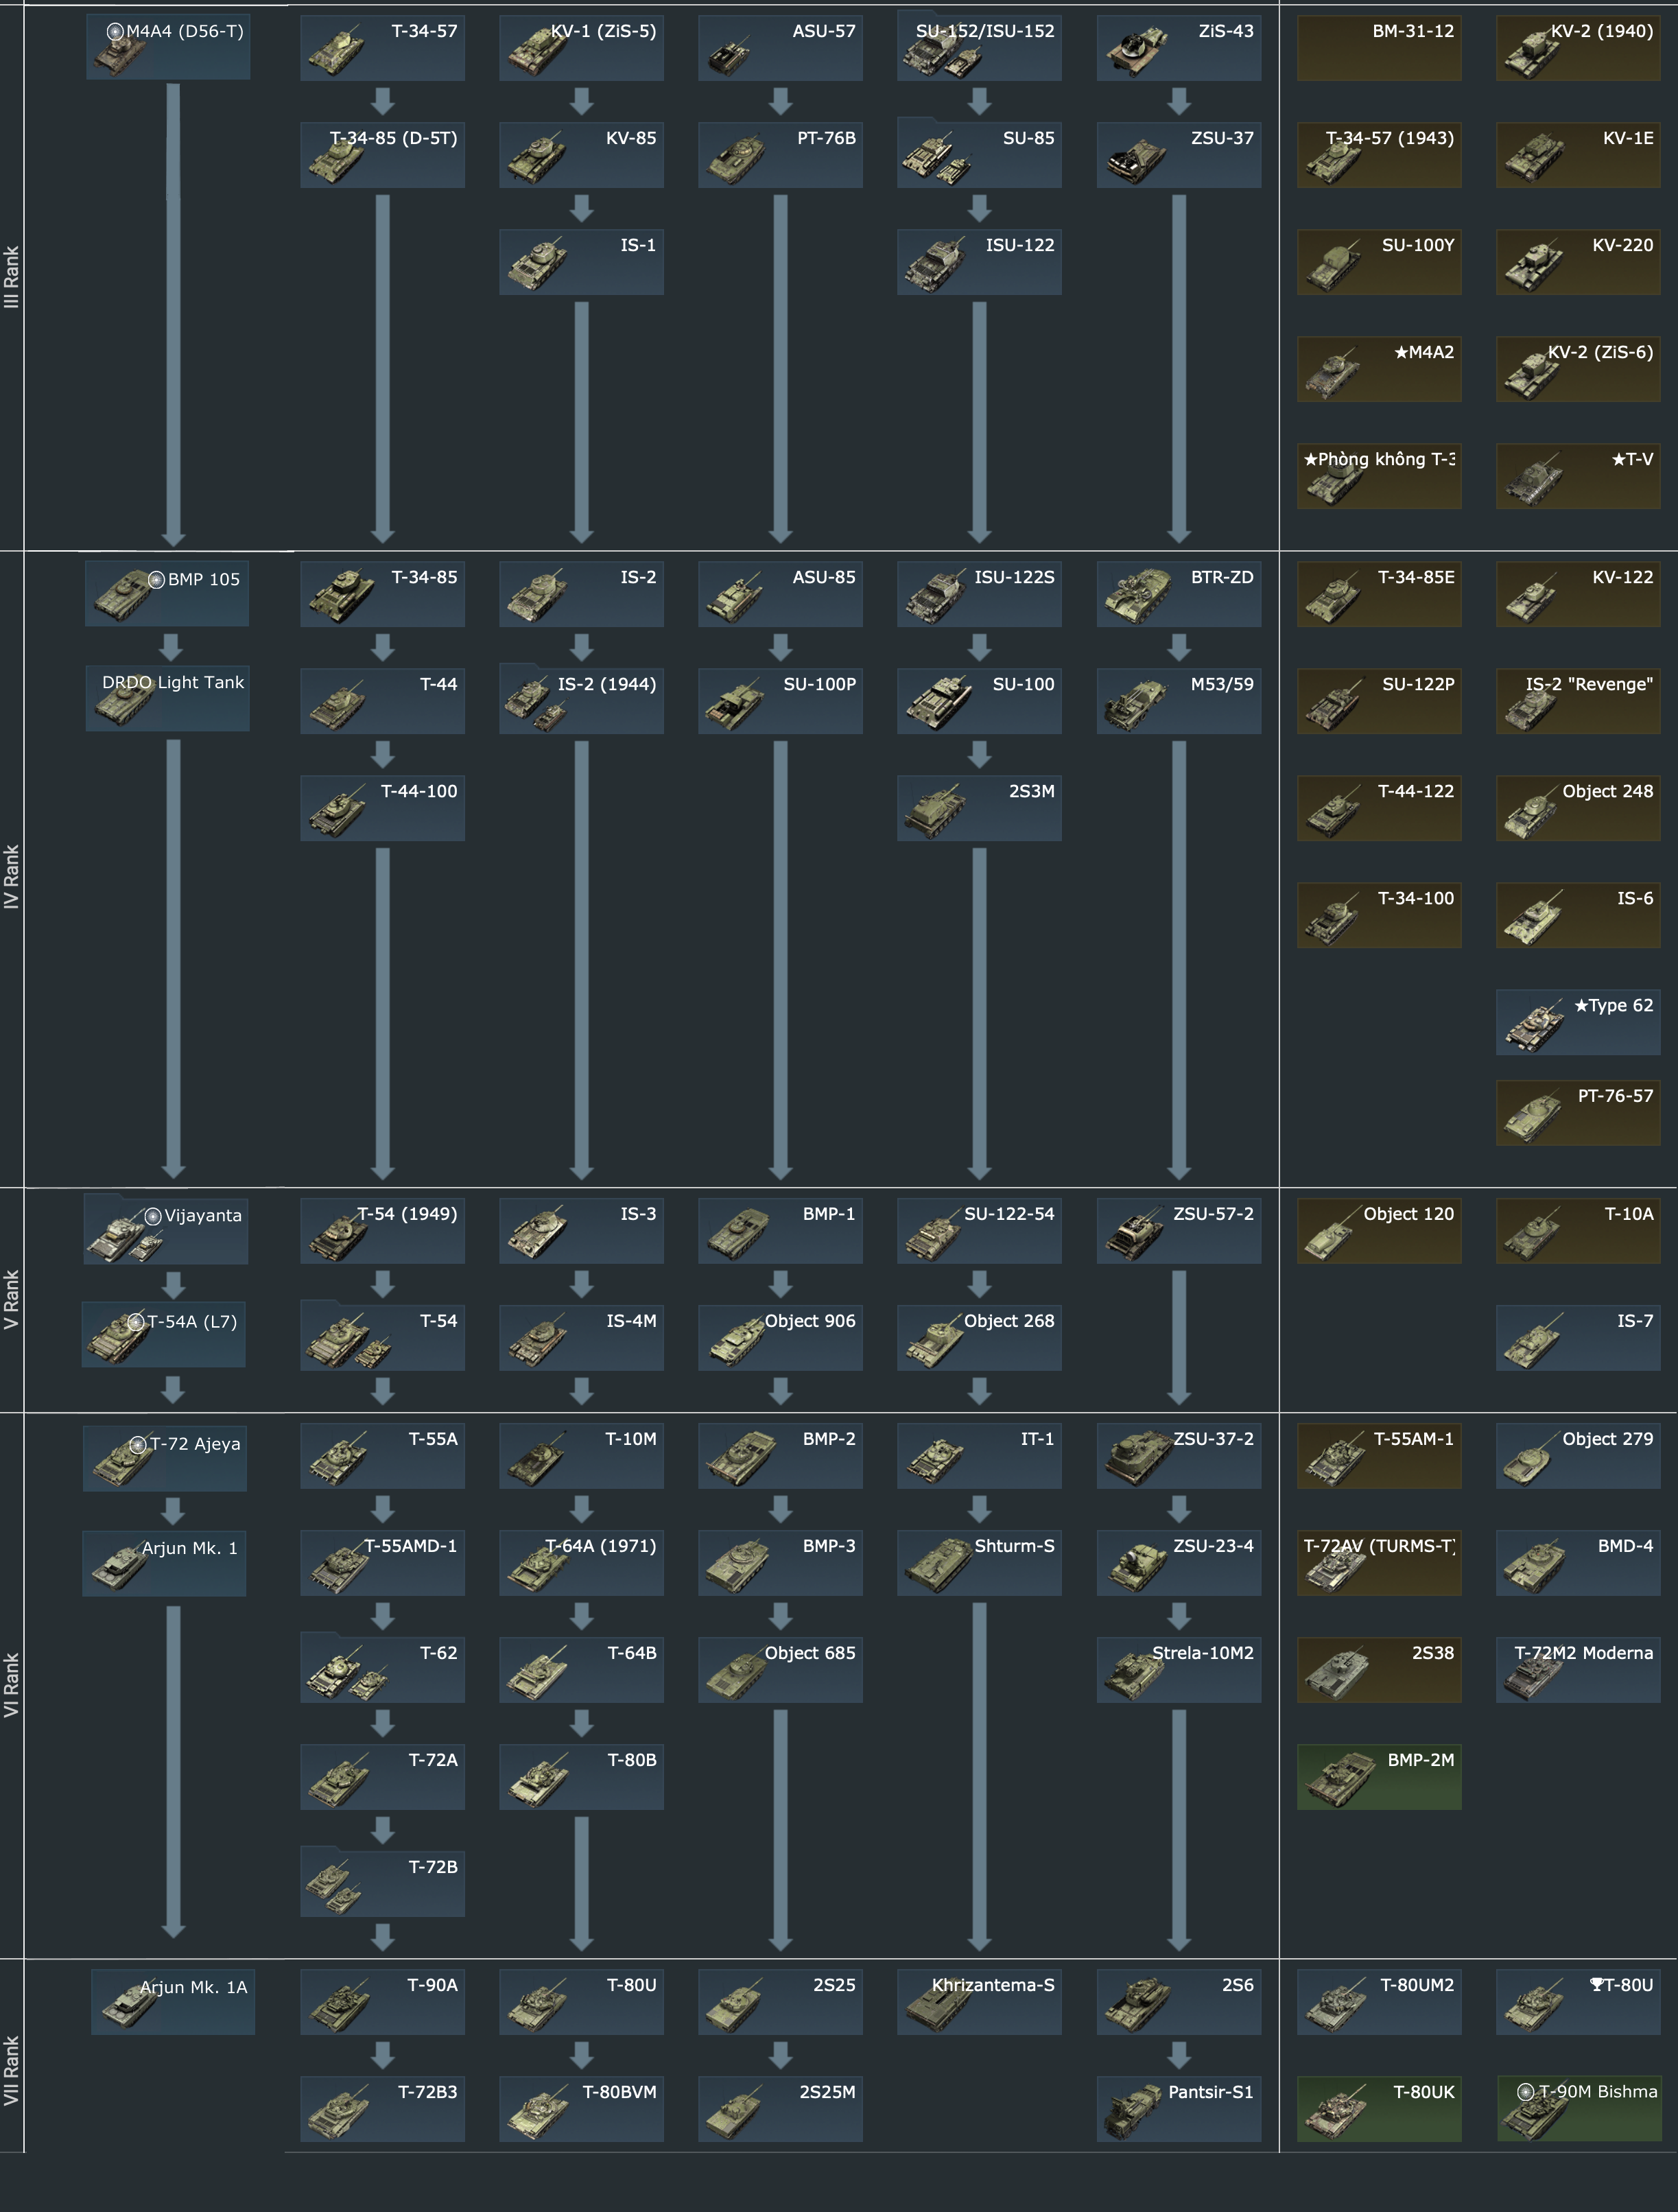Open the KV-2 (ZiS-6) card
Image resolution: width=1678 pixels, height=2212 pixels.
1578,368
